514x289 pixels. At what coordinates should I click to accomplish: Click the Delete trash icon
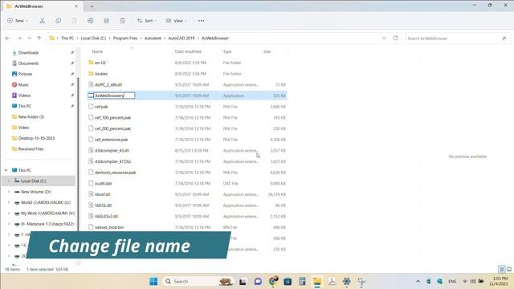point(122,21)
